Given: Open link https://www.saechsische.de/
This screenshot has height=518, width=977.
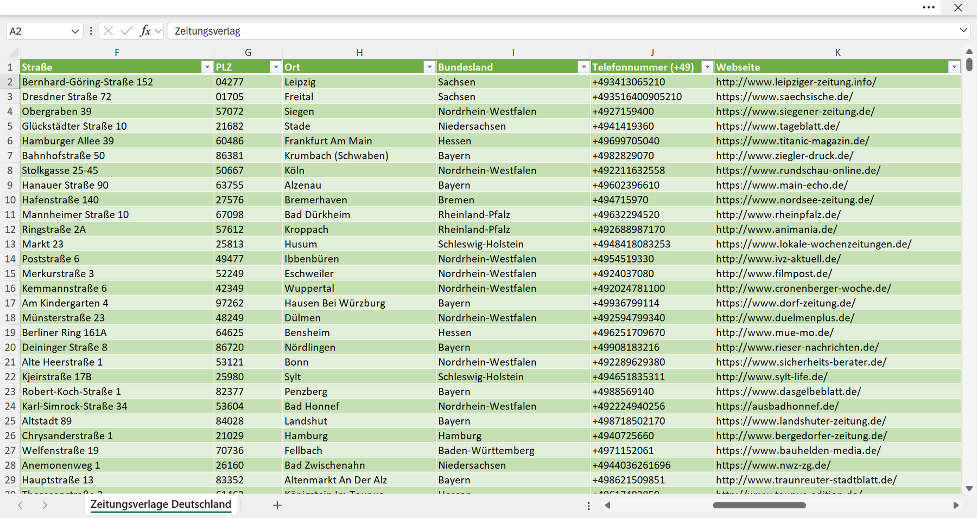Looking at the screenshot, I should (x=784, y=97).
